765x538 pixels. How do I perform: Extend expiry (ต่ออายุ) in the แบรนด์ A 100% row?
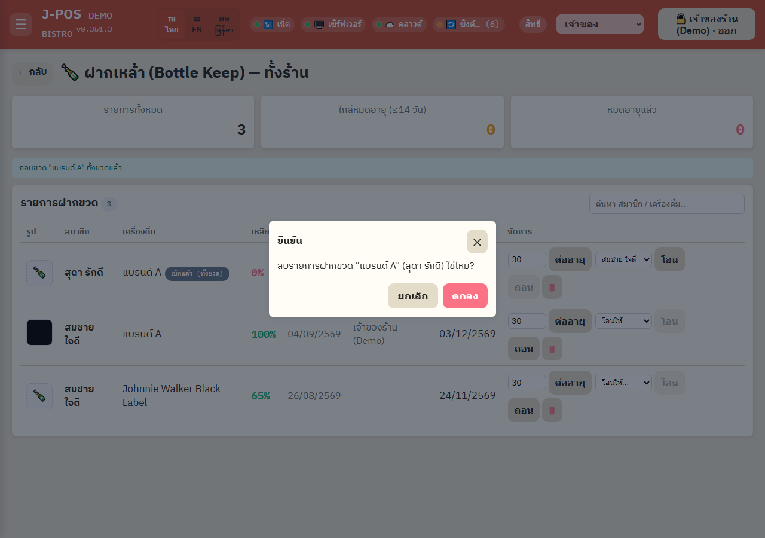[x=570, y=321]
